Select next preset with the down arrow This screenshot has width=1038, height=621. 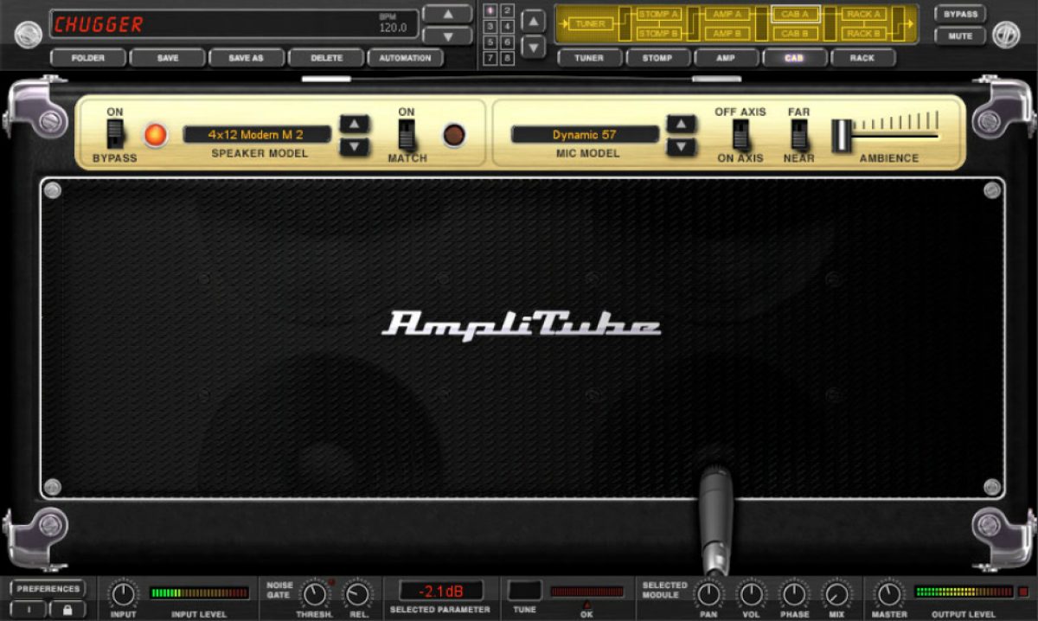(x=446, y=36)
